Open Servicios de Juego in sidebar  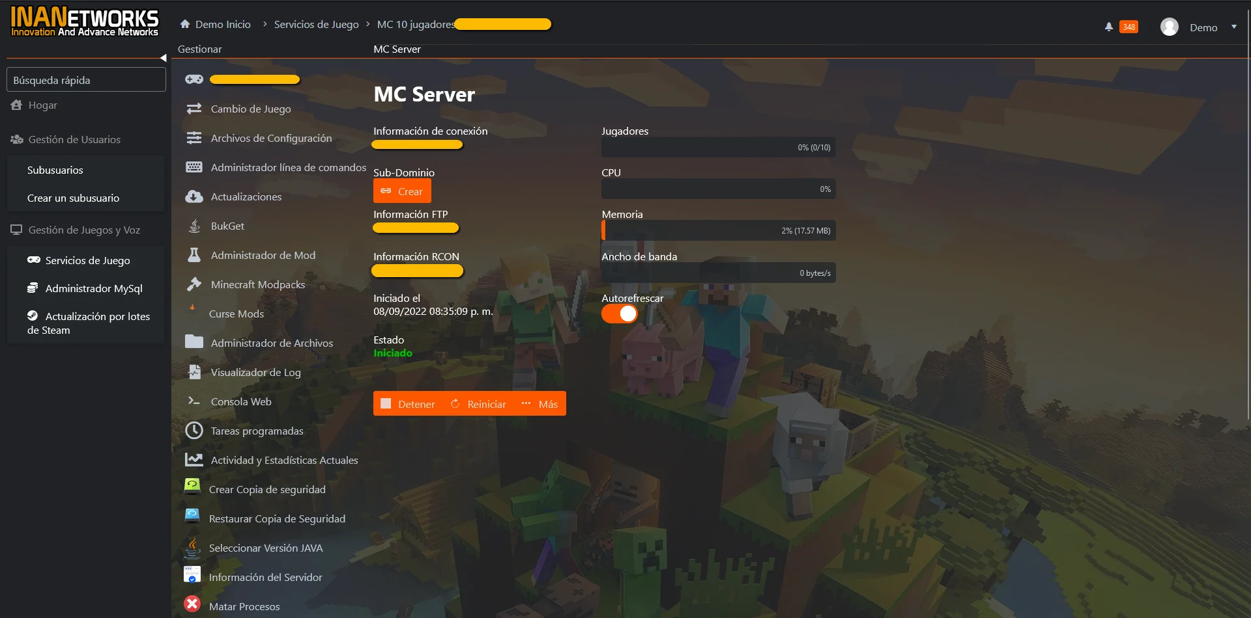[x=87, y=260]
